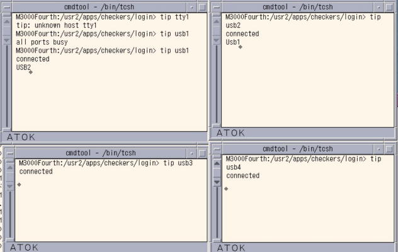Open window menu of the tip usb1 cmdtool
The height and width of the screenshot is (252, 398).
coord(6,8)
